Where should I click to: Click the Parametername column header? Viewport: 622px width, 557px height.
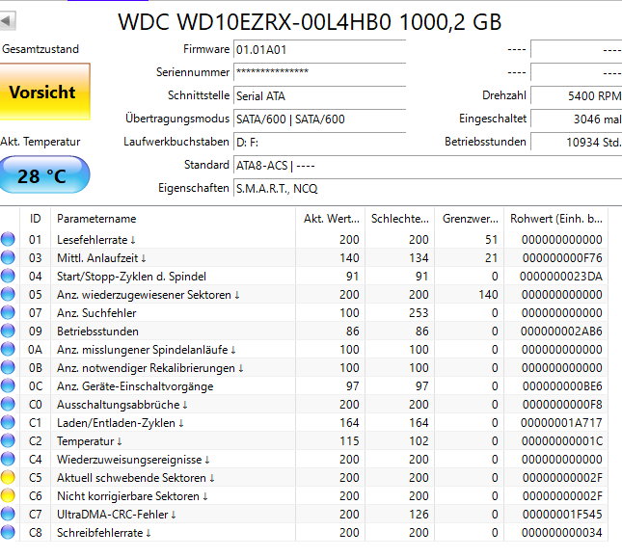173,219
